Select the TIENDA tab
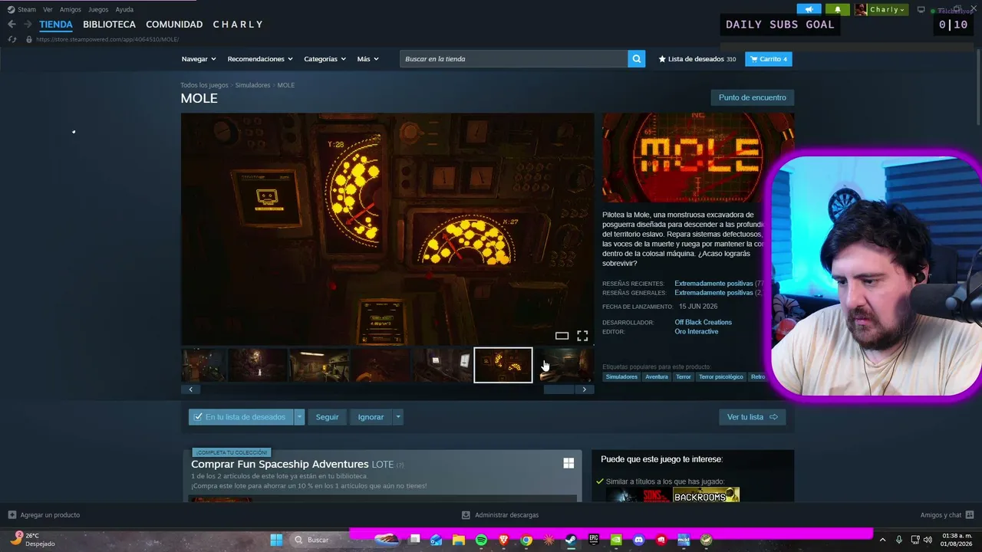 tap(56, 25)
